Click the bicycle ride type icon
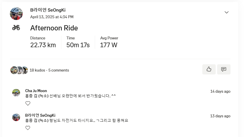250x137 pixels. coord(16,28)
